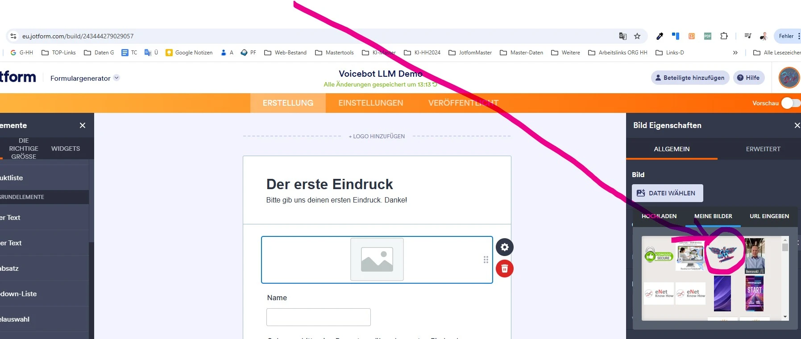Open the Web-Bestand bookmark folder
This screenshot has height=339, width=801.
[285, 53]
